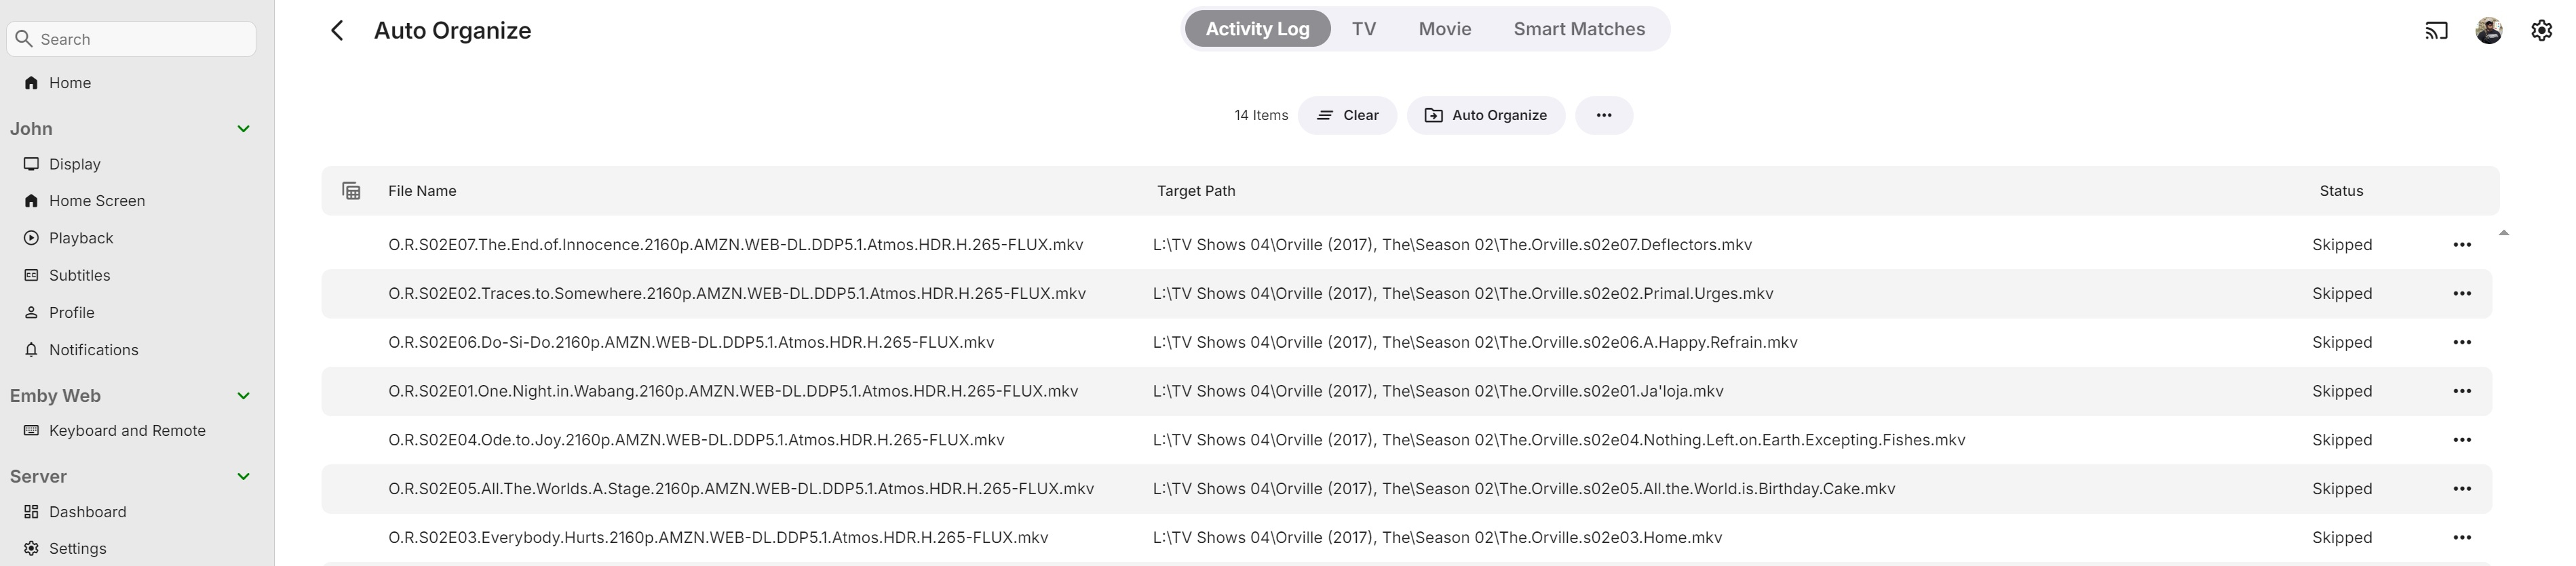This screenshot has height=566, width=2576.
Task: Collapse the Emby Web section chevron
Action: 243,396
